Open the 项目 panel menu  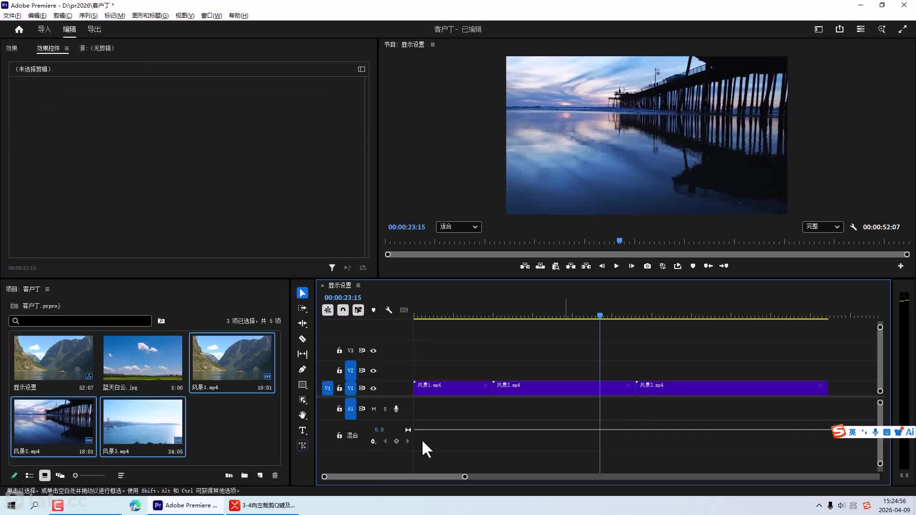click(47, 289)
